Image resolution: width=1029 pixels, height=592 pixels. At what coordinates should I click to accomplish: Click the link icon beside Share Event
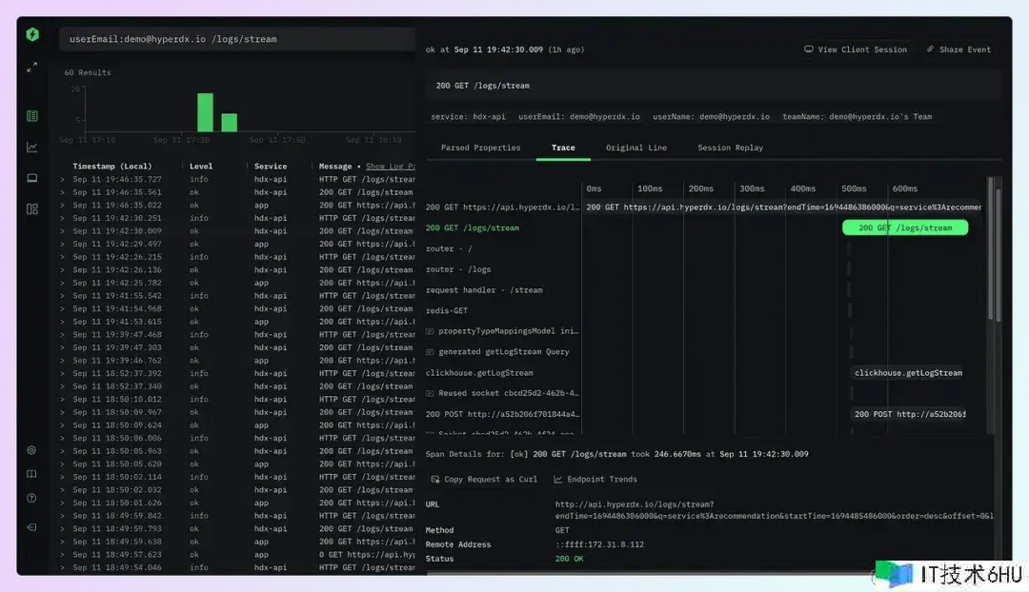930,49
